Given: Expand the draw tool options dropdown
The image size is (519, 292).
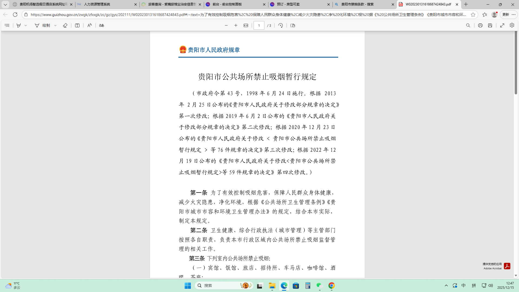Looking at the screenshot, I should (x=55, y=25).
